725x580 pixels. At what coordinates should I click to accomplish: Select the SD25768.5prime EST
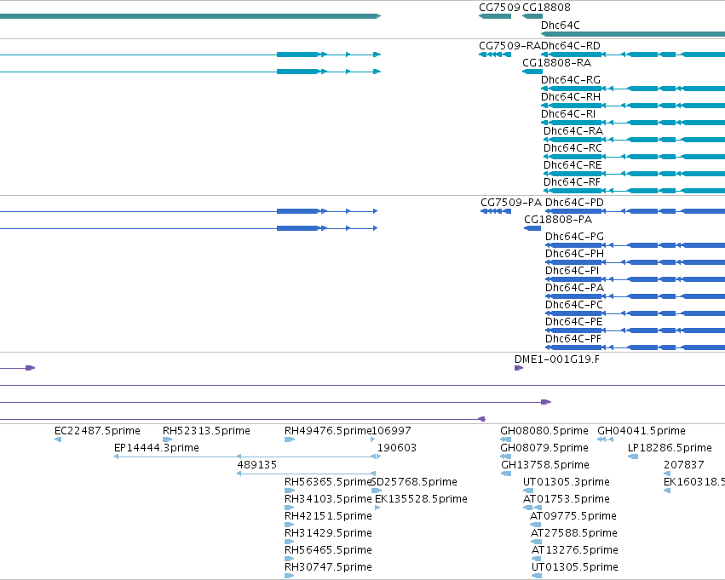[377, 491]
